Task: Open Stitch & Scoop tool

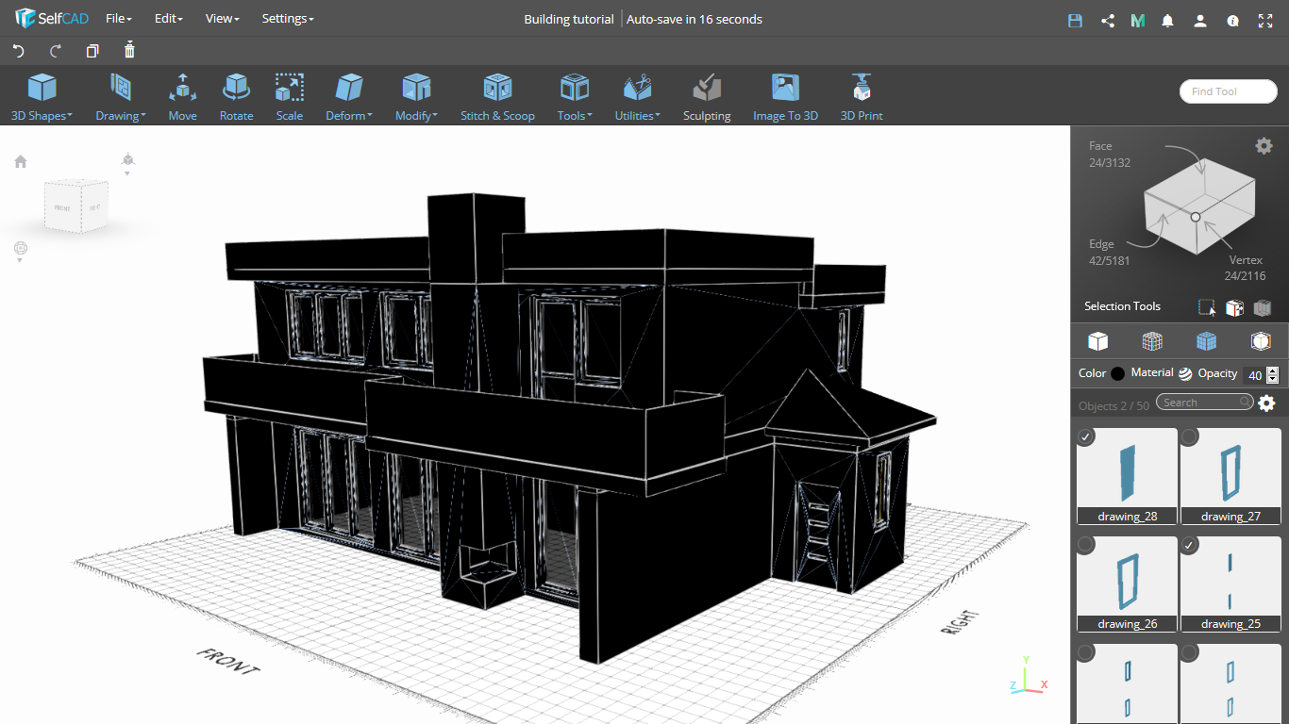Action: point(497,98)
